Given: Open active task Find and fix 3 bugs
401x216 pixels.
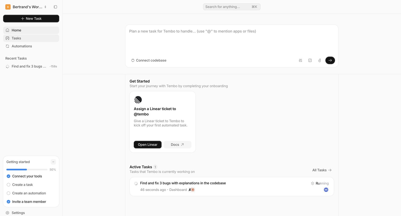Looking at the screenshot, I should [232, 187].
